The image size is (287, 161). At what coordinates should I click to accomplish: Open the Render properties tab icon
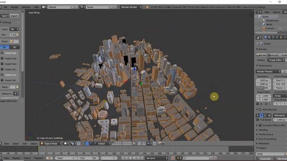(x=265, y=38)
